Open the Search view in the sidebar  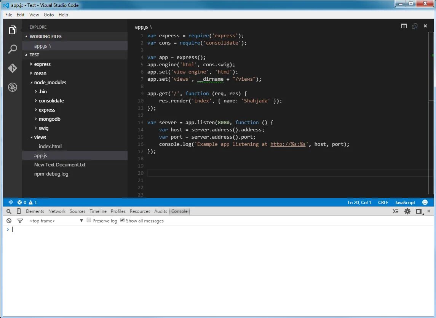tap(13, 49)
